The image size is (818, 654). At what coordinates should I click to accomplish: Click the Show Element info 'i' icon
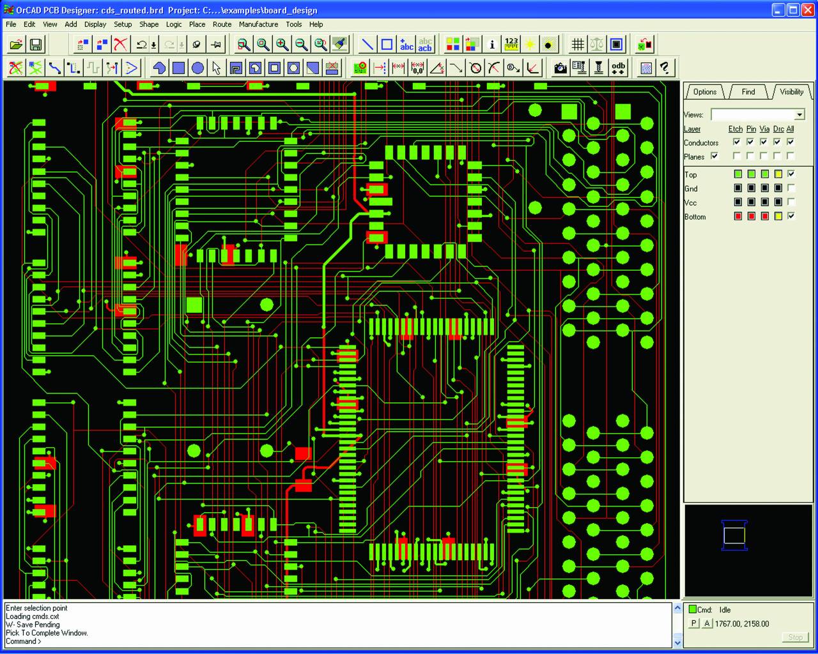(x=491, y=44)
